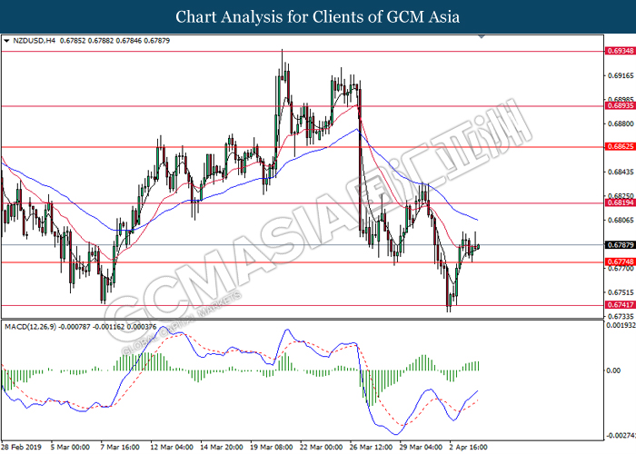Select the 0.67748 support price label
This screenshot has width=636, height=454.
click(621, 262)
